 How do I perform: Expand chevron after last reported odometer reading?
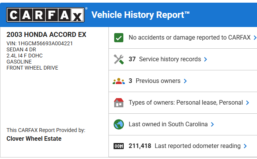pyautogui.click(x=245, y=146)
